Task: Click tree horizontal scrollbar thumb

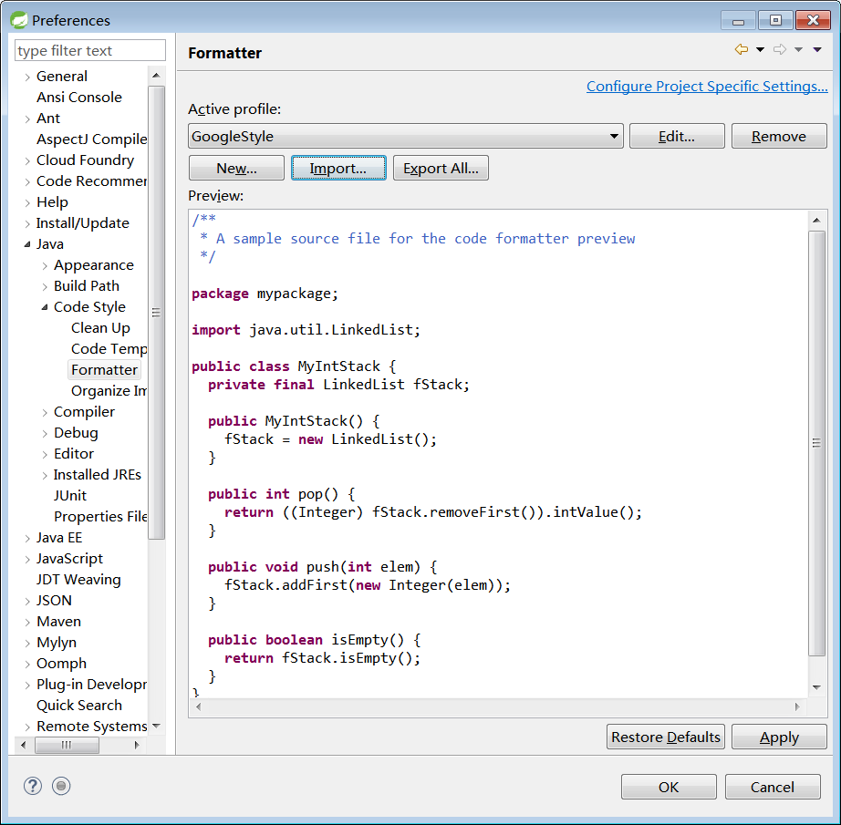Action: tap(67, 745)
